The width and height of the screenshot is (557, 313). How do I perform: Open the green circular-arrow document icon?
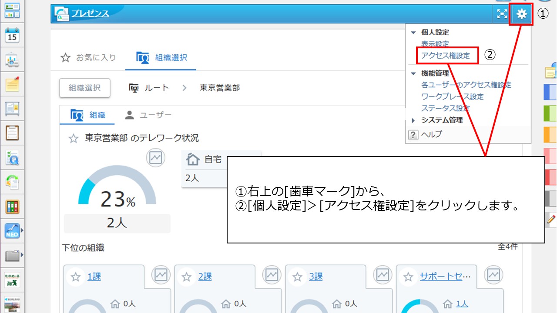coord(12,182)
